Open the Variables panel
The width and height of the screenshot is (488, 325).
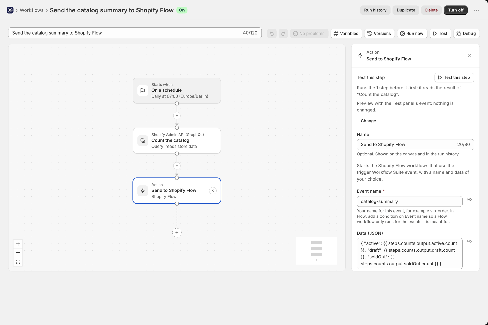[x=346, y=34]
